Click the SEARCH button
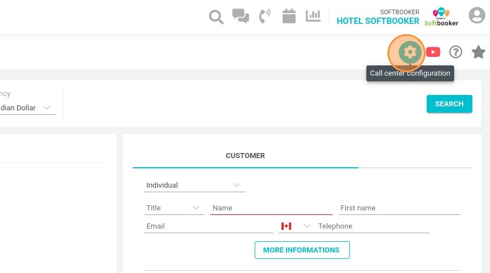 click(449, 104)
